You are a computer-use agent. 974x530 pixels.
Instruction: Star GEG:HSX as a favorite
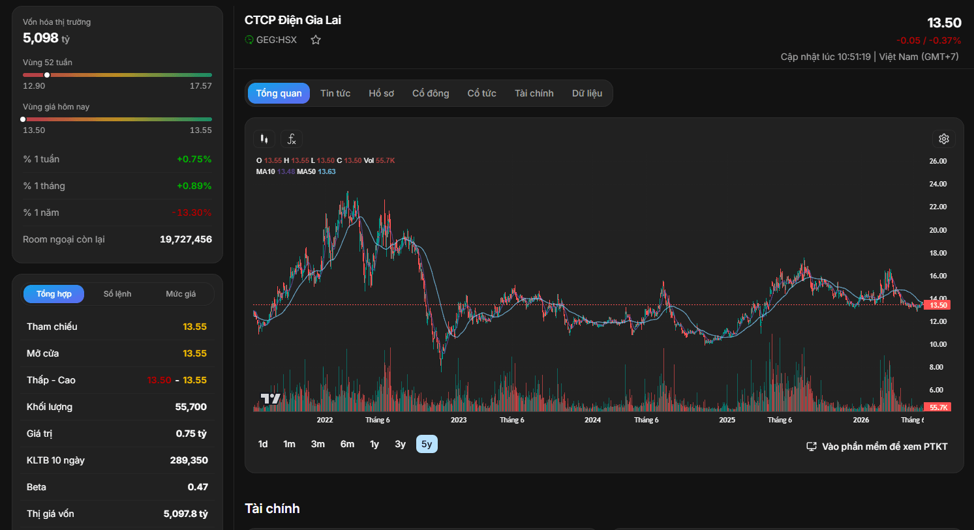(316, 40)
